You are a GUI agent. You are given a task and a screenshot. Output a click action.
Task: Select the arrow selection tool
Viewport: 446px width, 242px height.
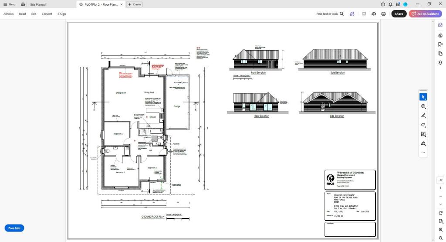[x=423, y=97]
